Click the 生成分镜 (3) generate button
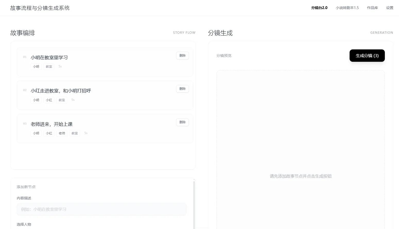Screen dimensions: 399x229 click(367, 55)
